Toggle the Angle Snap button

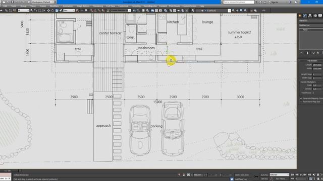95,11
